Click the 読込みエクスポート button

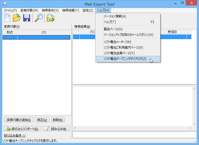click(x=22, y=129)
